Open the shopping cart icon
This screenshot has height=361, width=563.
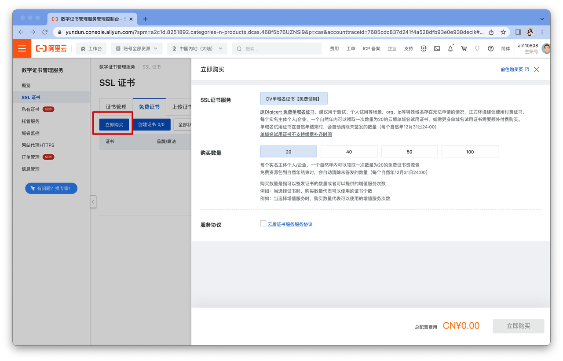tap(464, 49)
